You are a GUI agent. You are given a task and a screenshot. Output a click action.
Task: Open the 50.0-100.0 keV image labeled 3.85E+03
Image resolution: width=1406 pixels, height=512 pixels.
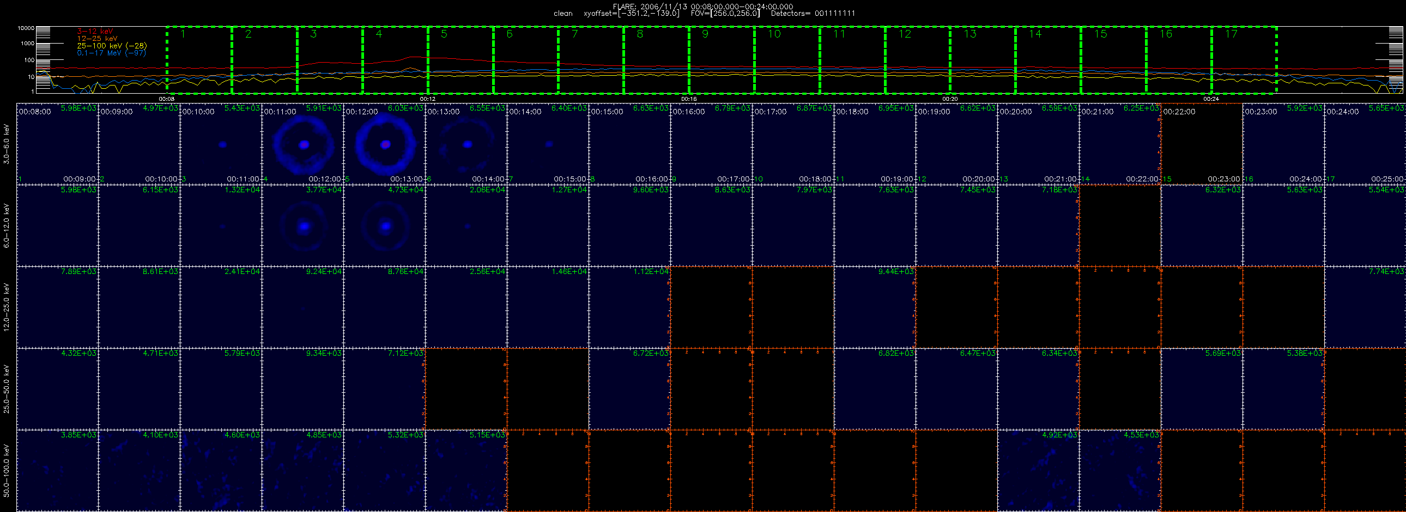(x=58, y=471)
